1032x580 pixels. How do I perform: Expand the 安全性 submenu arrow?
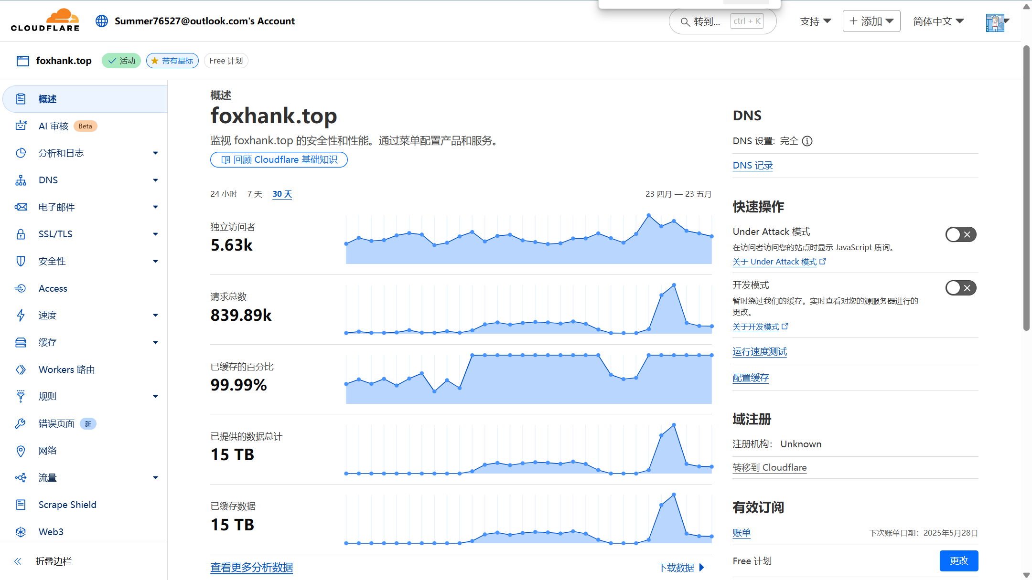pyautogui.click(x=155, y=261)
